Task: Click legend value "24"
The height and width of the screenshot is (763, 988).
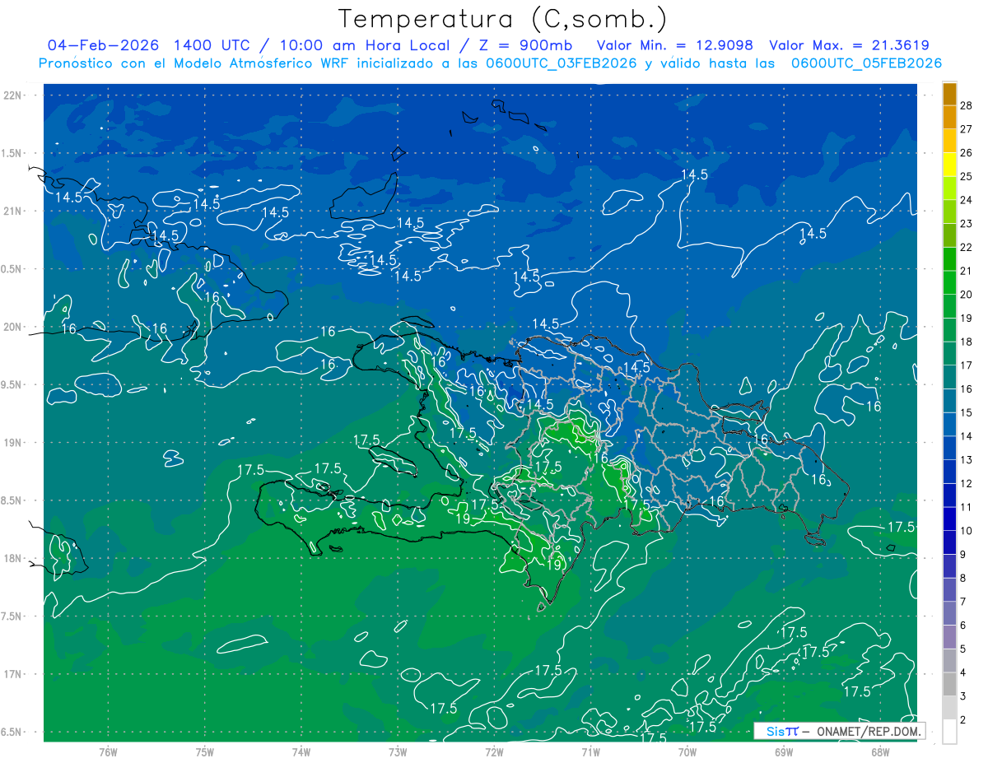Action: 966,200
